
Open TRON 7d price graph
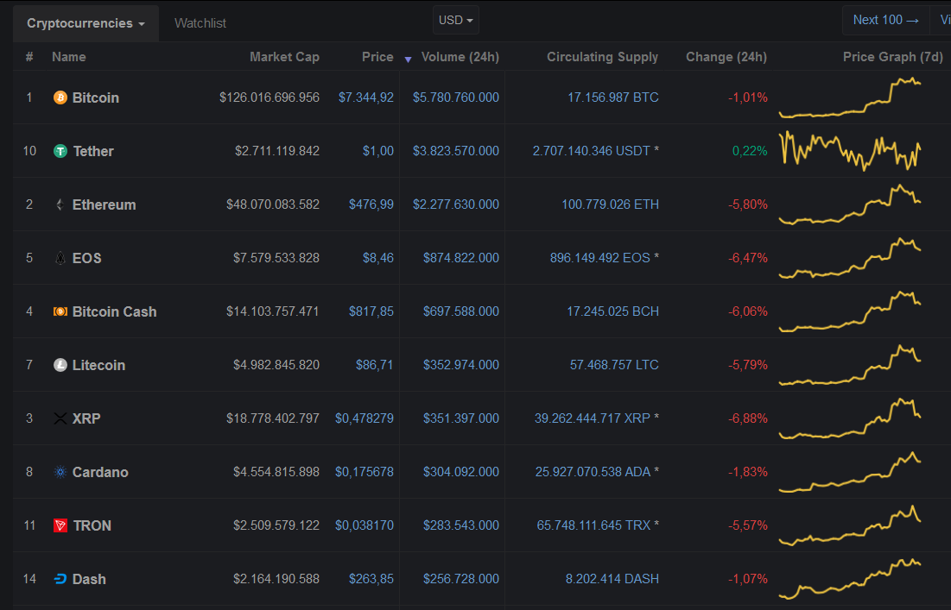click(x=850, y=525)
